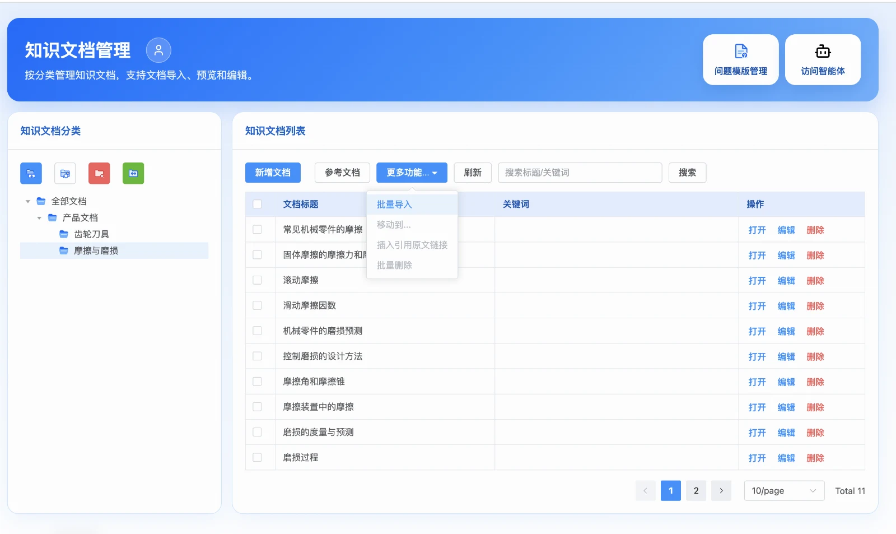896x534 pixels.
Task: Delete the 摩擦角和摩擦锥 document
Action: point(815,382)
